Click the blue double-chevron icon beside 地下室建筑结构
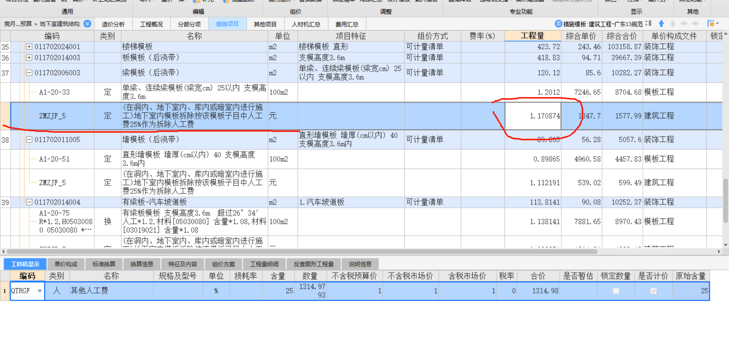The height and width of the screenshot is (342, 729). [x=87, y=24]
